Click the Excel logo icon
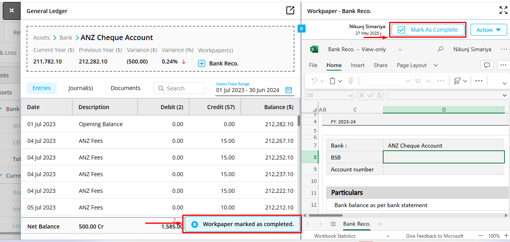The image size is (510, 242). pyautogui.click(x=314, y=49)
